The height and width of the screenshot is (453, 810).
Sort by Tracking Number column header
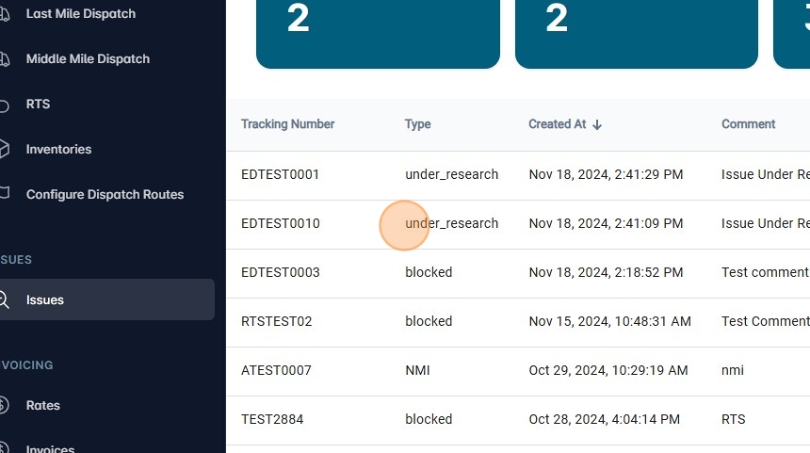(x=287, y=124)
